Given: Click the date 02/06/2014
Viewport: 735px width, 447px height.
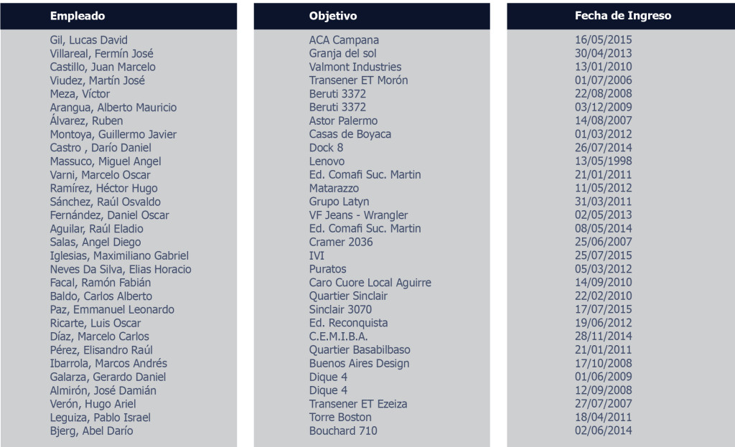Looking at the screenshot, I should tap(603, 430).
